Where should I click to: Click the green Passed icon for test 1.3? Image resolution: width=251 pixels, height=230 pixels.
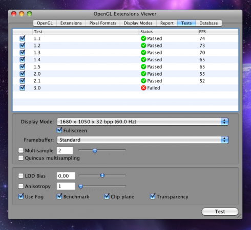(x=143, y=53)
